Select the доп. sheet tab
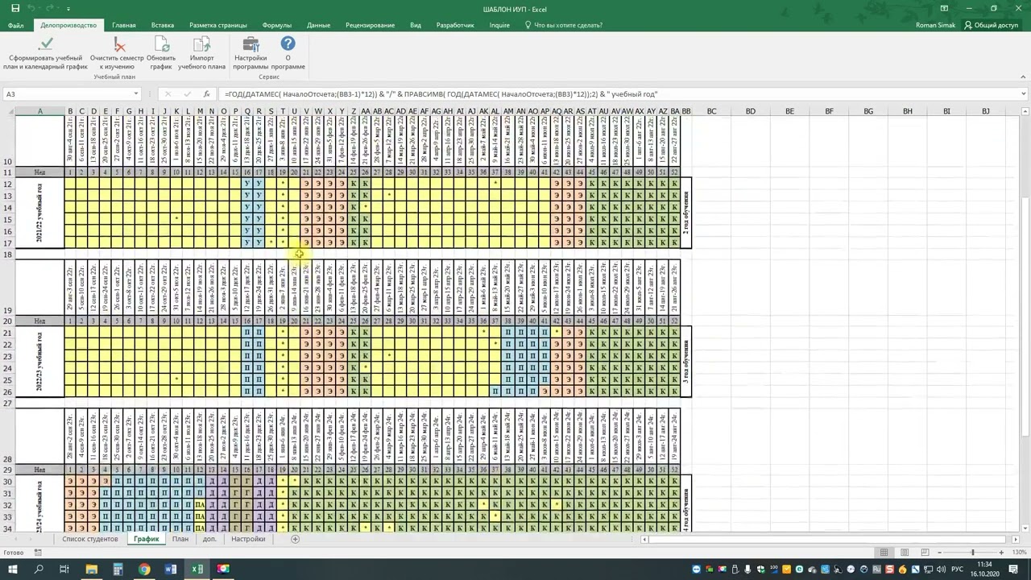The width and height of the screenshot is (1031, 580). tap(209, 539)
